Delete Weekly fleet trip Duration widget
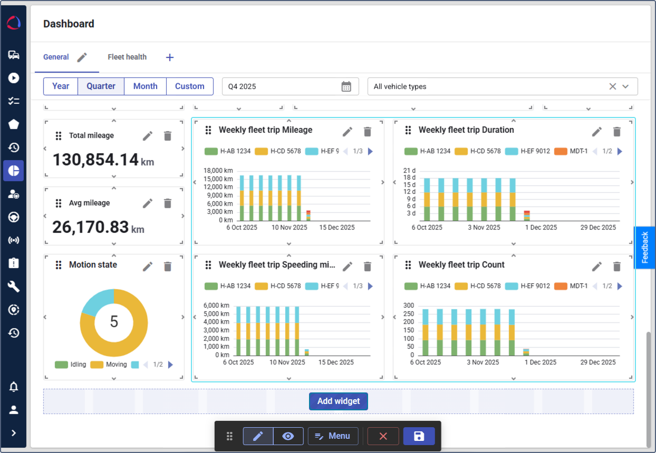 617,132
